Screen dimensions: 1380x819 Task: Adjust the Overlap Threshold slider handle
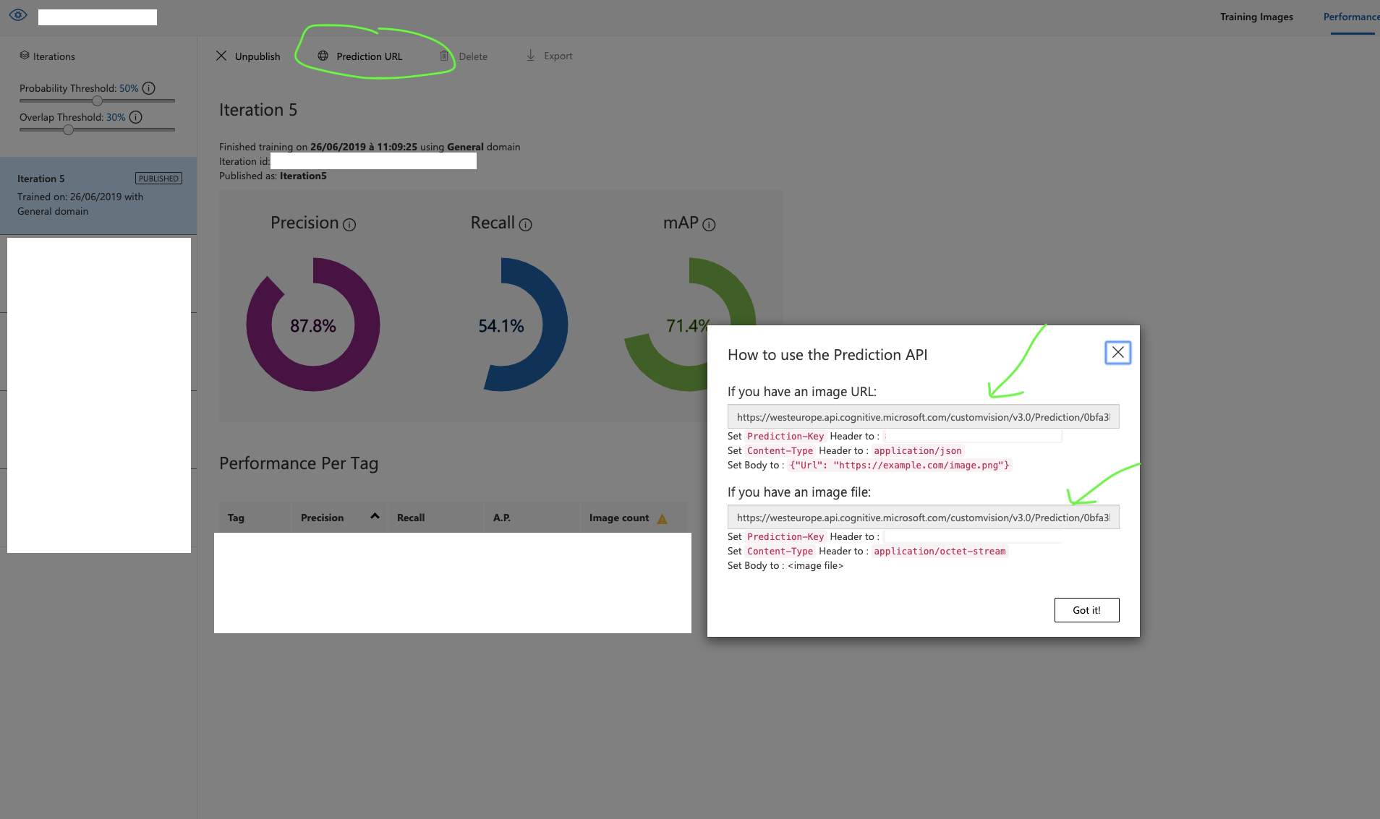pos(68,129)
